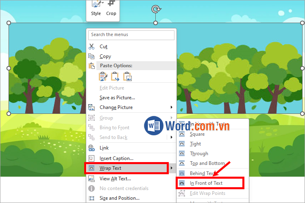Click the Insert Caption icon
Screen dimensions: 305x203
coord(91,158)
